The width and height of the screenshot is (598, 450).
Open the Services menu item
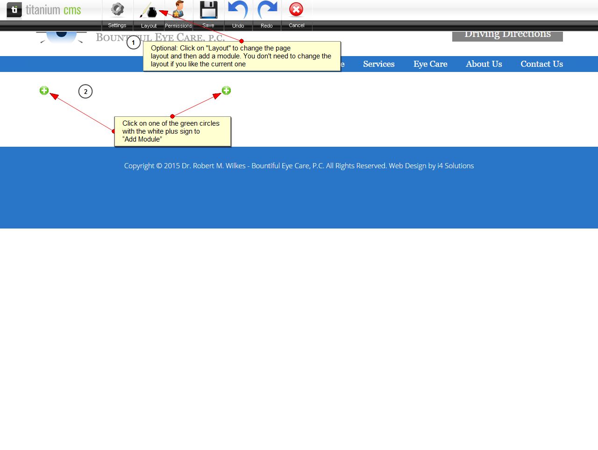point(378,64)
